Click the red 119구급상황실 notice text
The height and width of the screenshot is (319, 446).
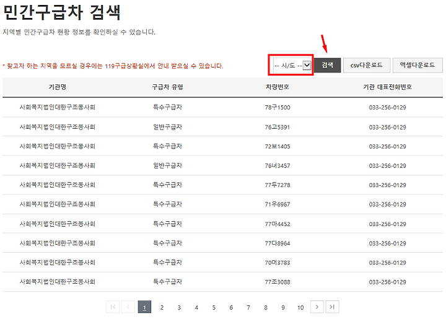coord(113,66)
